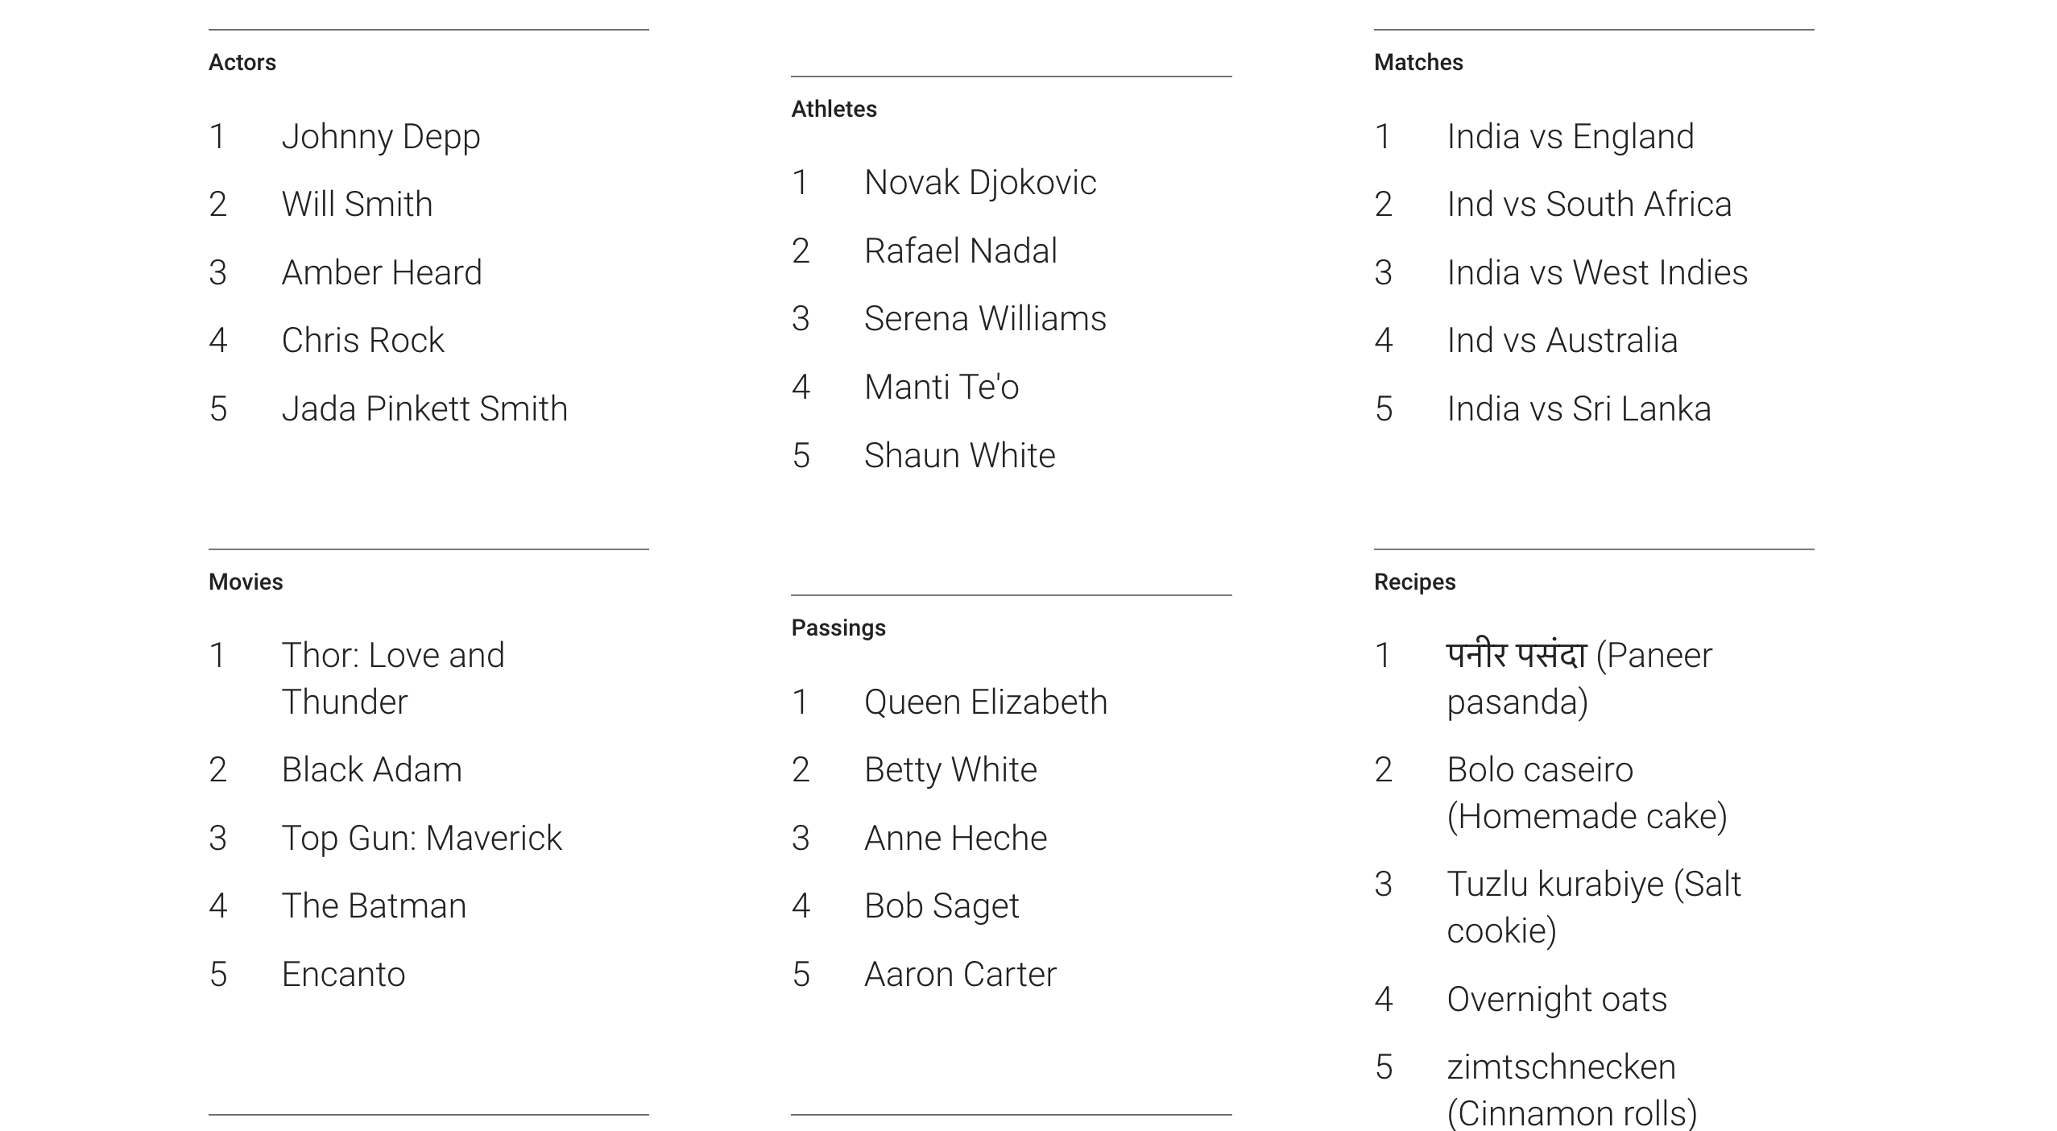Viewport: 2057px width, 1131px height.
Task: Select Ind vs South Africa match
Action: 1588,205
